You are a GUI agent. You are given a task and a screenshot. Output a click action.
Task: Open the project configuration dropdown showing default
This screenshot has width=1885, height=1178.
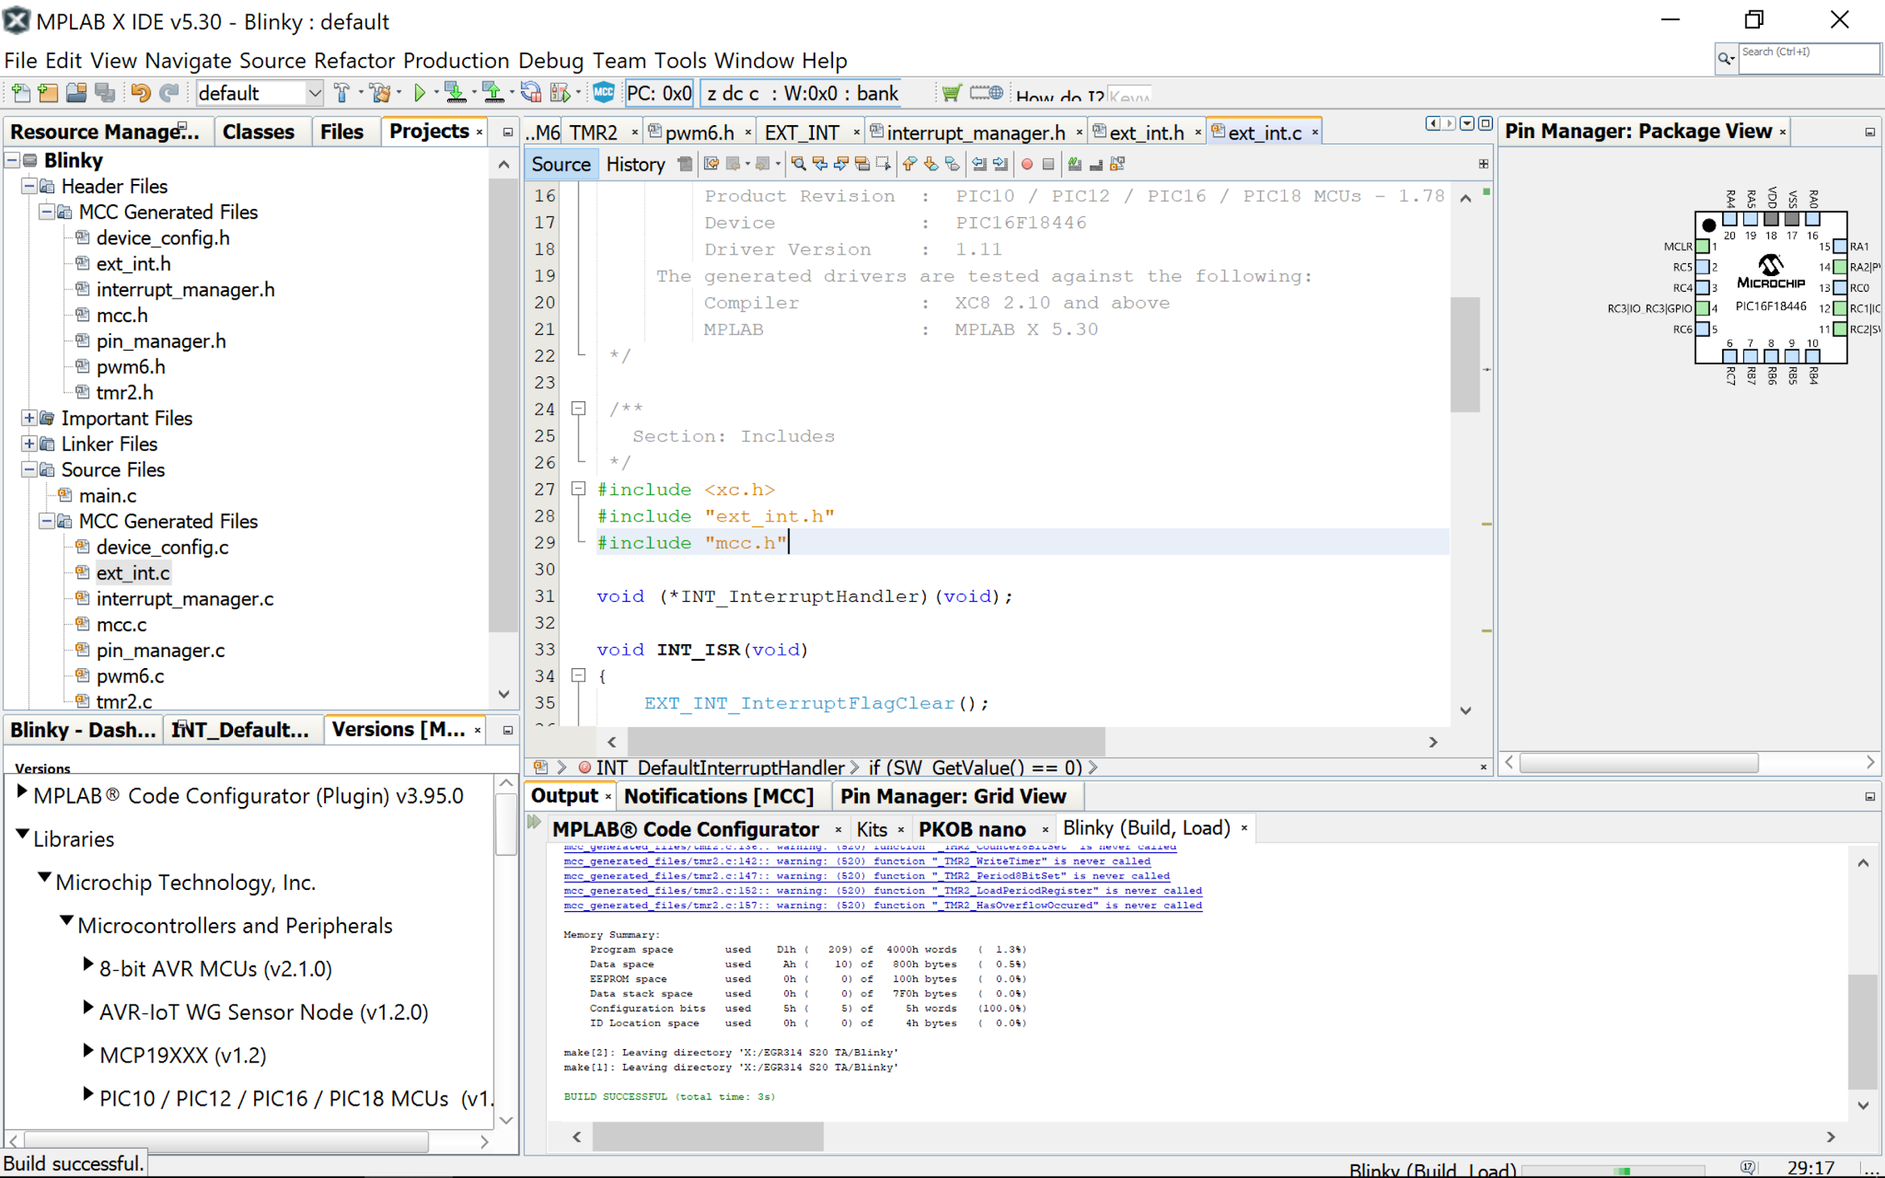tap(259, 94)
